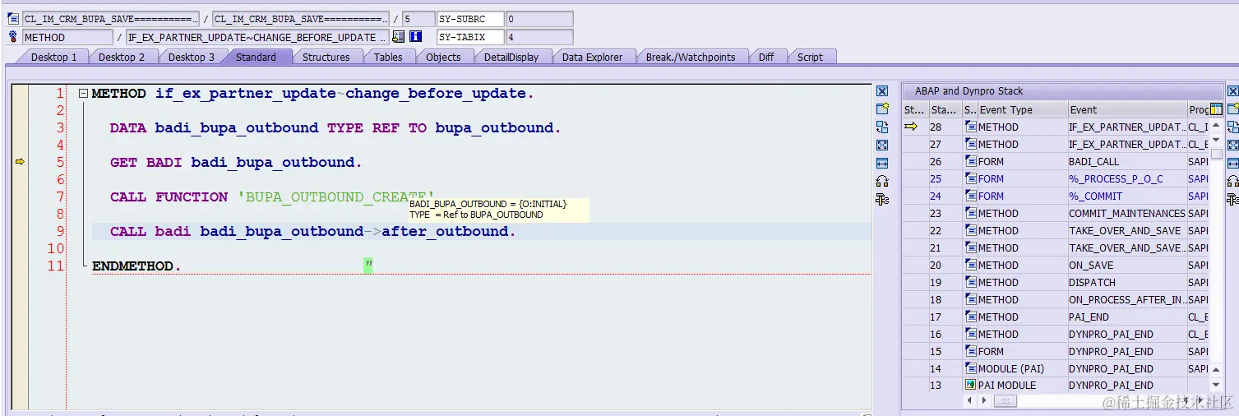Click the line number field showing 5

click(417, 19)
